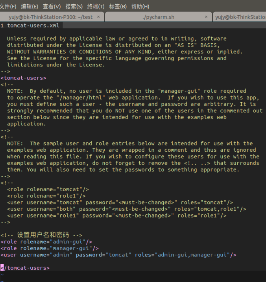Click the closing </tomcat-users> tag

[25, 268]
